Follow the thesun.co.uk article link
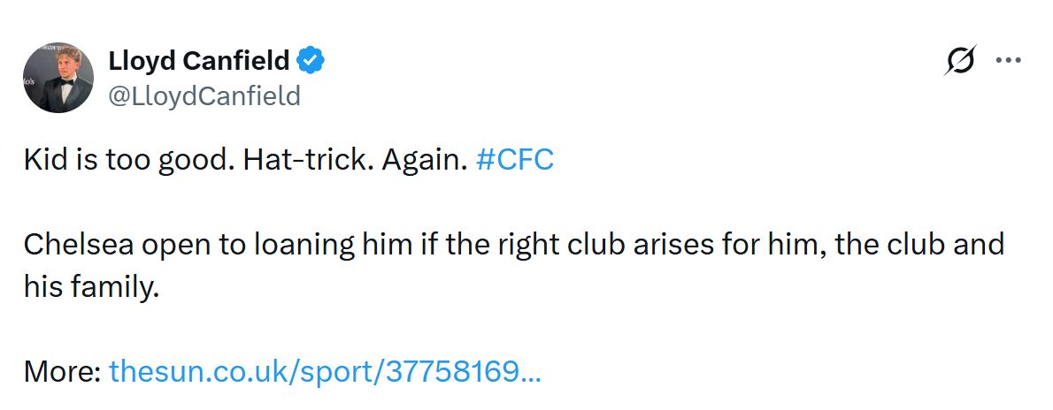The width and height of the screenshot is (1053, 410). click(x=325, y=371)
